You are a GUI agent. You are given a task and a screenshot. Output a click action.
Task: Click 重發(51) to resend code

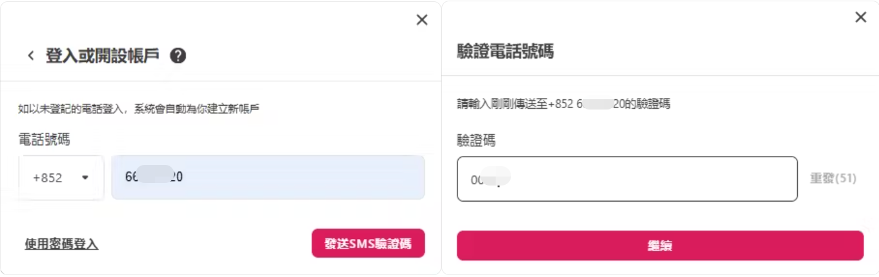coord(833,178)
